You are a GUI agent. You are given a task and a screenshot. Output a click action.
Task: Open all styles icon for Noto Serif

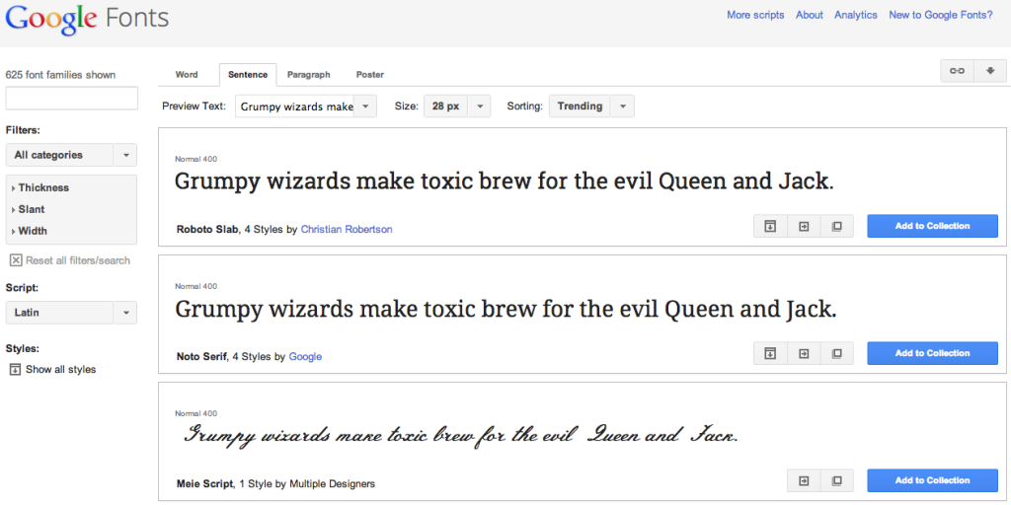click(x=770, y=353)
